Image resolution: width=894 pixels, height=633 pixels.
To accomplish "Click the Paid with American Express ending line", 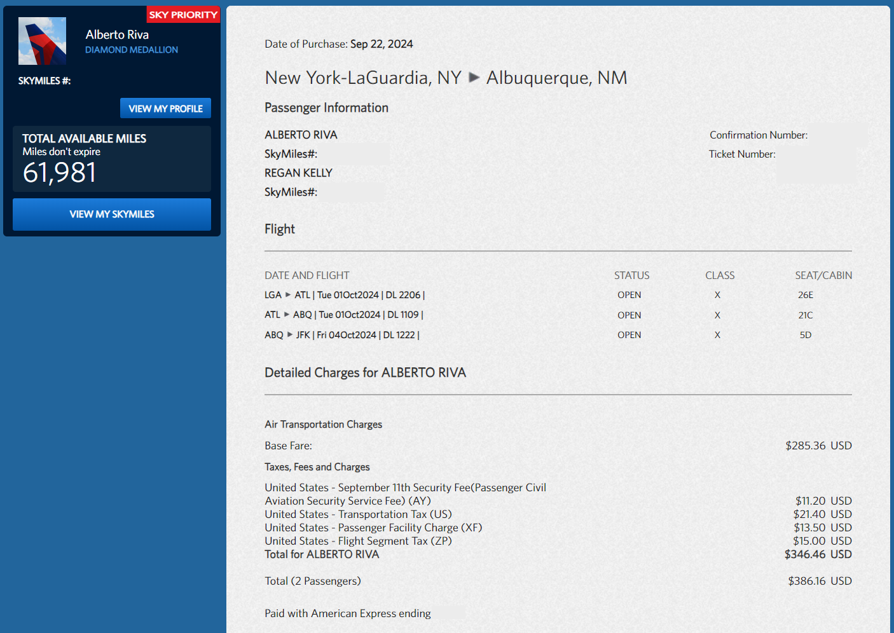I will coord(348,613).
